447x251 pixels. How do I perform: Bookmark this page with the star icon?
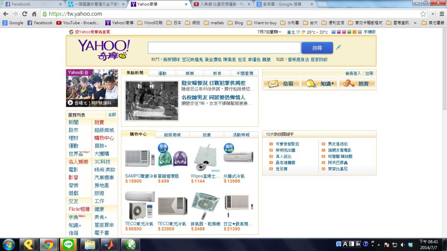[x=423, y=14]
